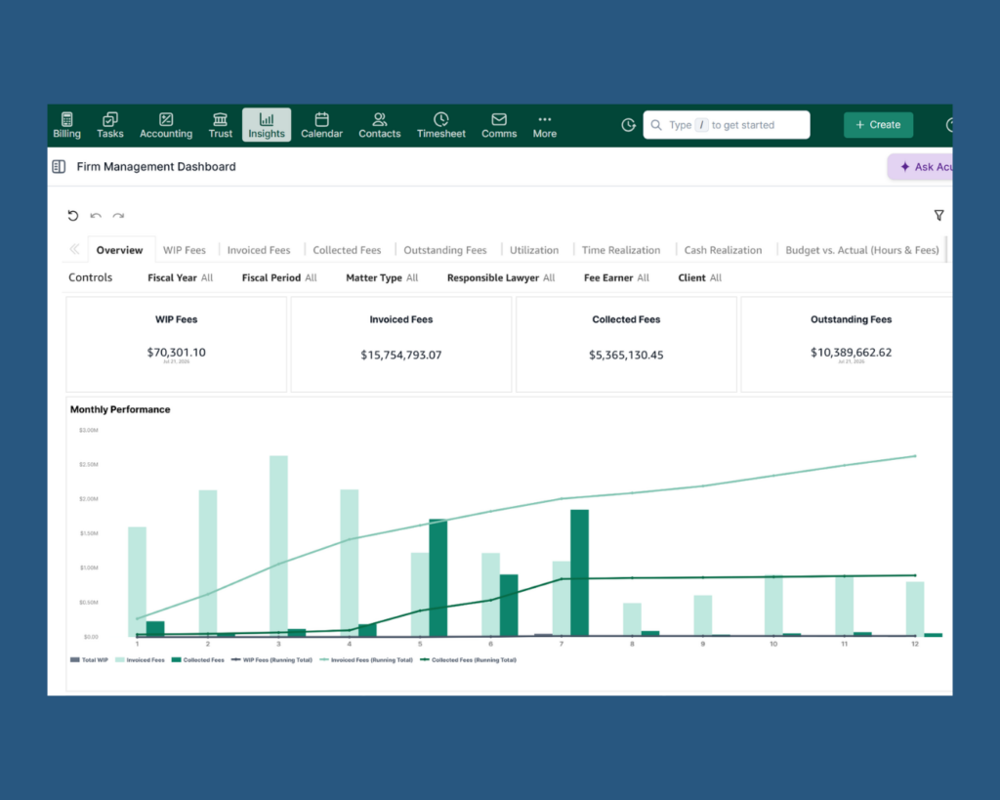Expand the More menu in navigation

pyautogui.click(x=545, y=125)
